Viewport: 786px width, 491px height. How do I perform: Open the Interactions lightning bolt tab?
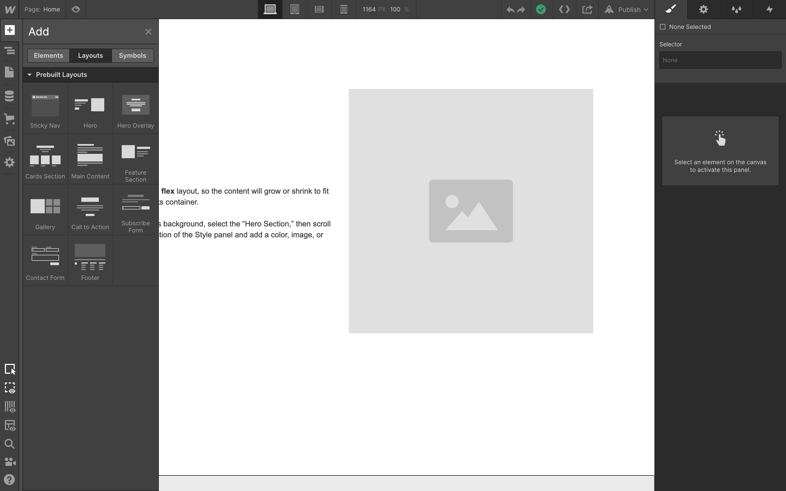769,10
